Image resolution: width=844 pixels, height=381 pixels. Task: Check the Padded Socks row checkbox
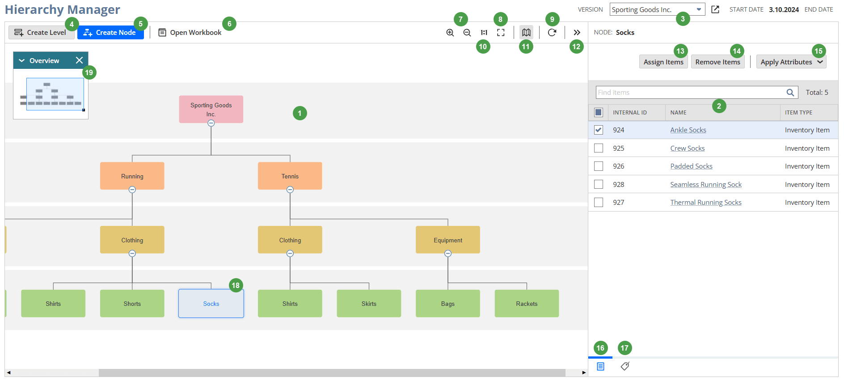point(599,166)
